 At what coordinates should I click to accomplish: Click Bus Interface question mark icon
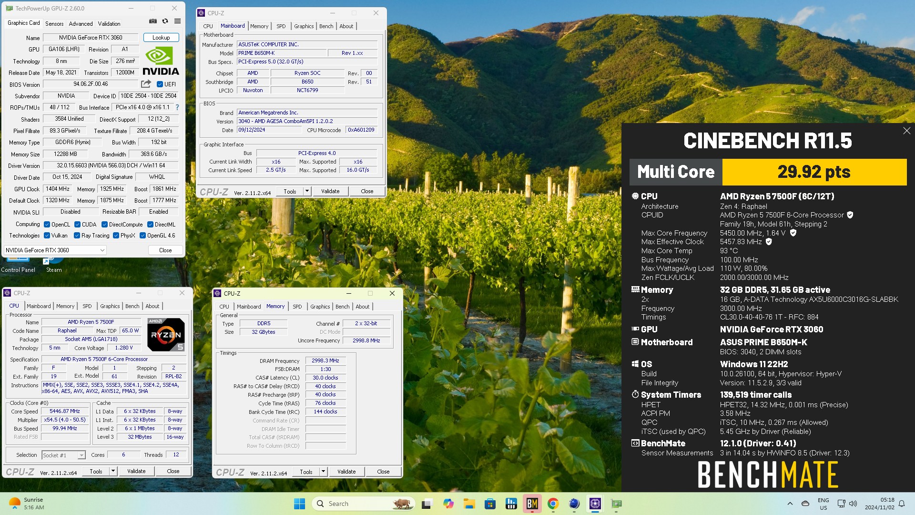177,107
